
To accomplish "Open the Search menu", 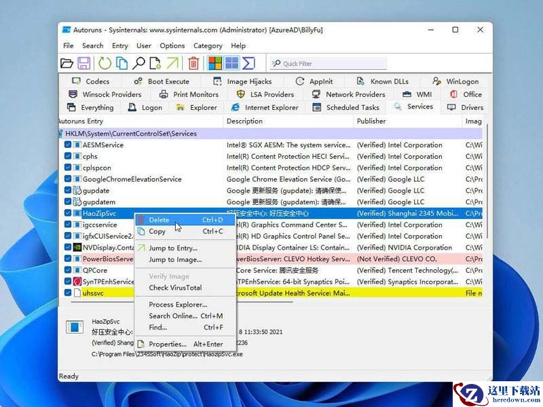I will [x=92, y=45].
